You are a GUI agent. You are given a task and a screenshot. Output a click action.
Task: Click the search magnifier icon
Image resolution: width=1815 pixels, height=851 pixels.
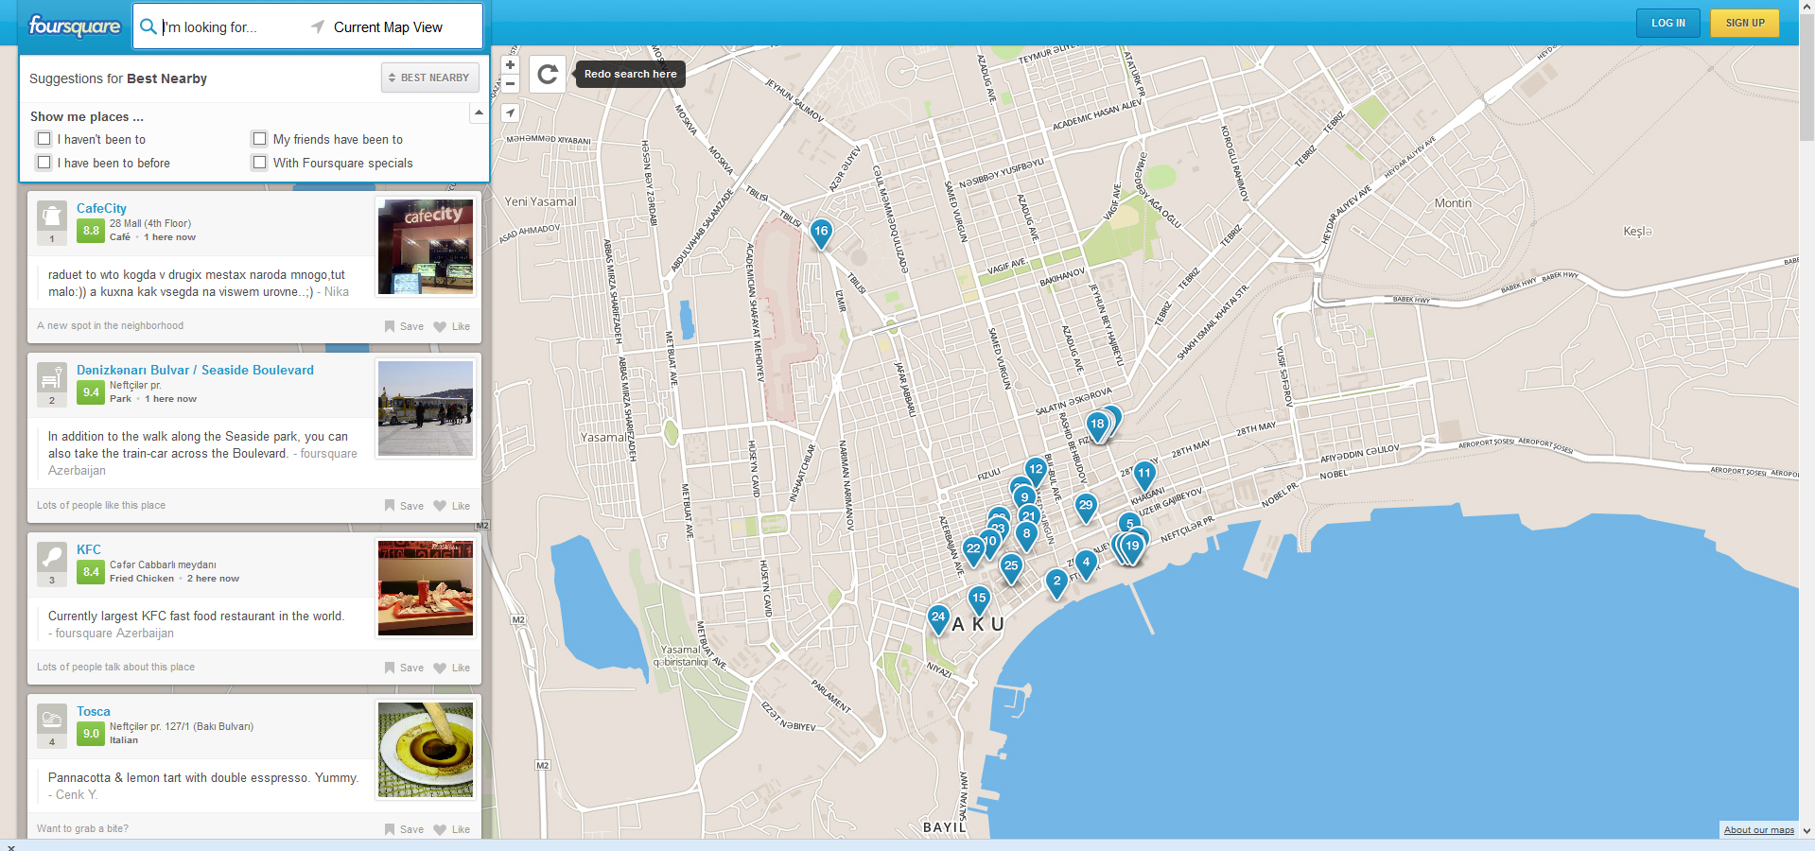click(x=148, y=26)
